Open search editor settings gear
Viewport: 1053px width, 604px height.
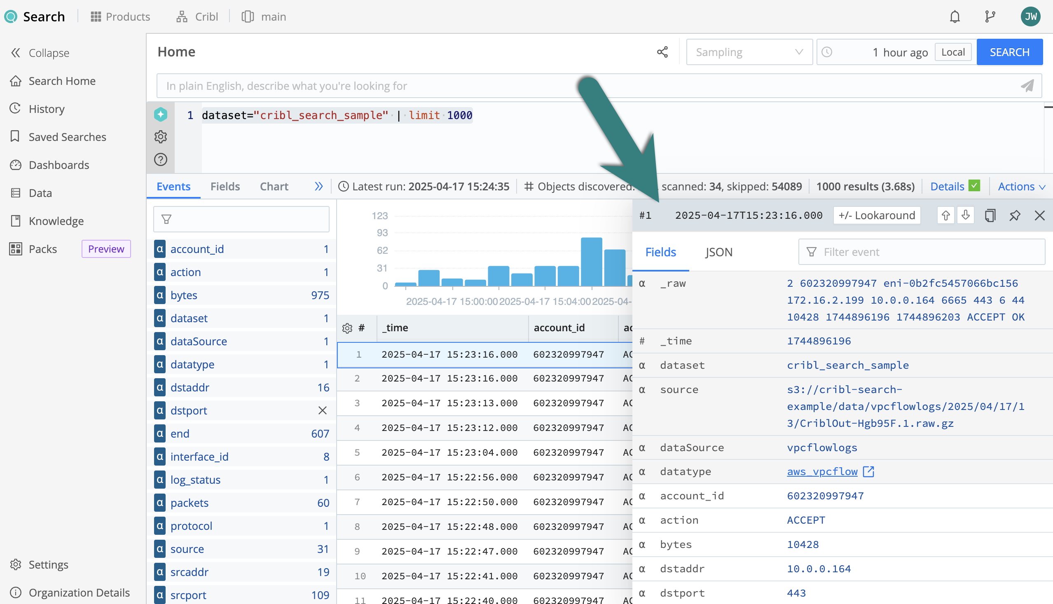pyautogui.click(x=161, y=137)
